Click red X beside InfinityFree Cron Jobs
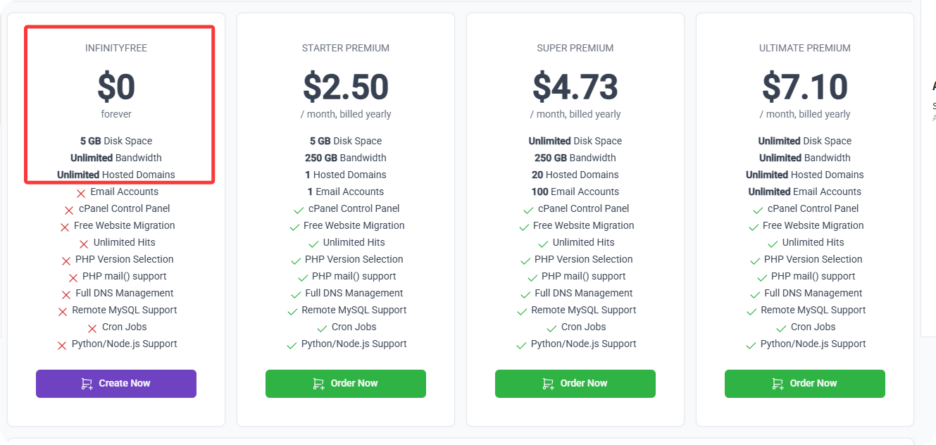This screenshot has width=936, height=445. pyautogui.click(x=92, y=328)
